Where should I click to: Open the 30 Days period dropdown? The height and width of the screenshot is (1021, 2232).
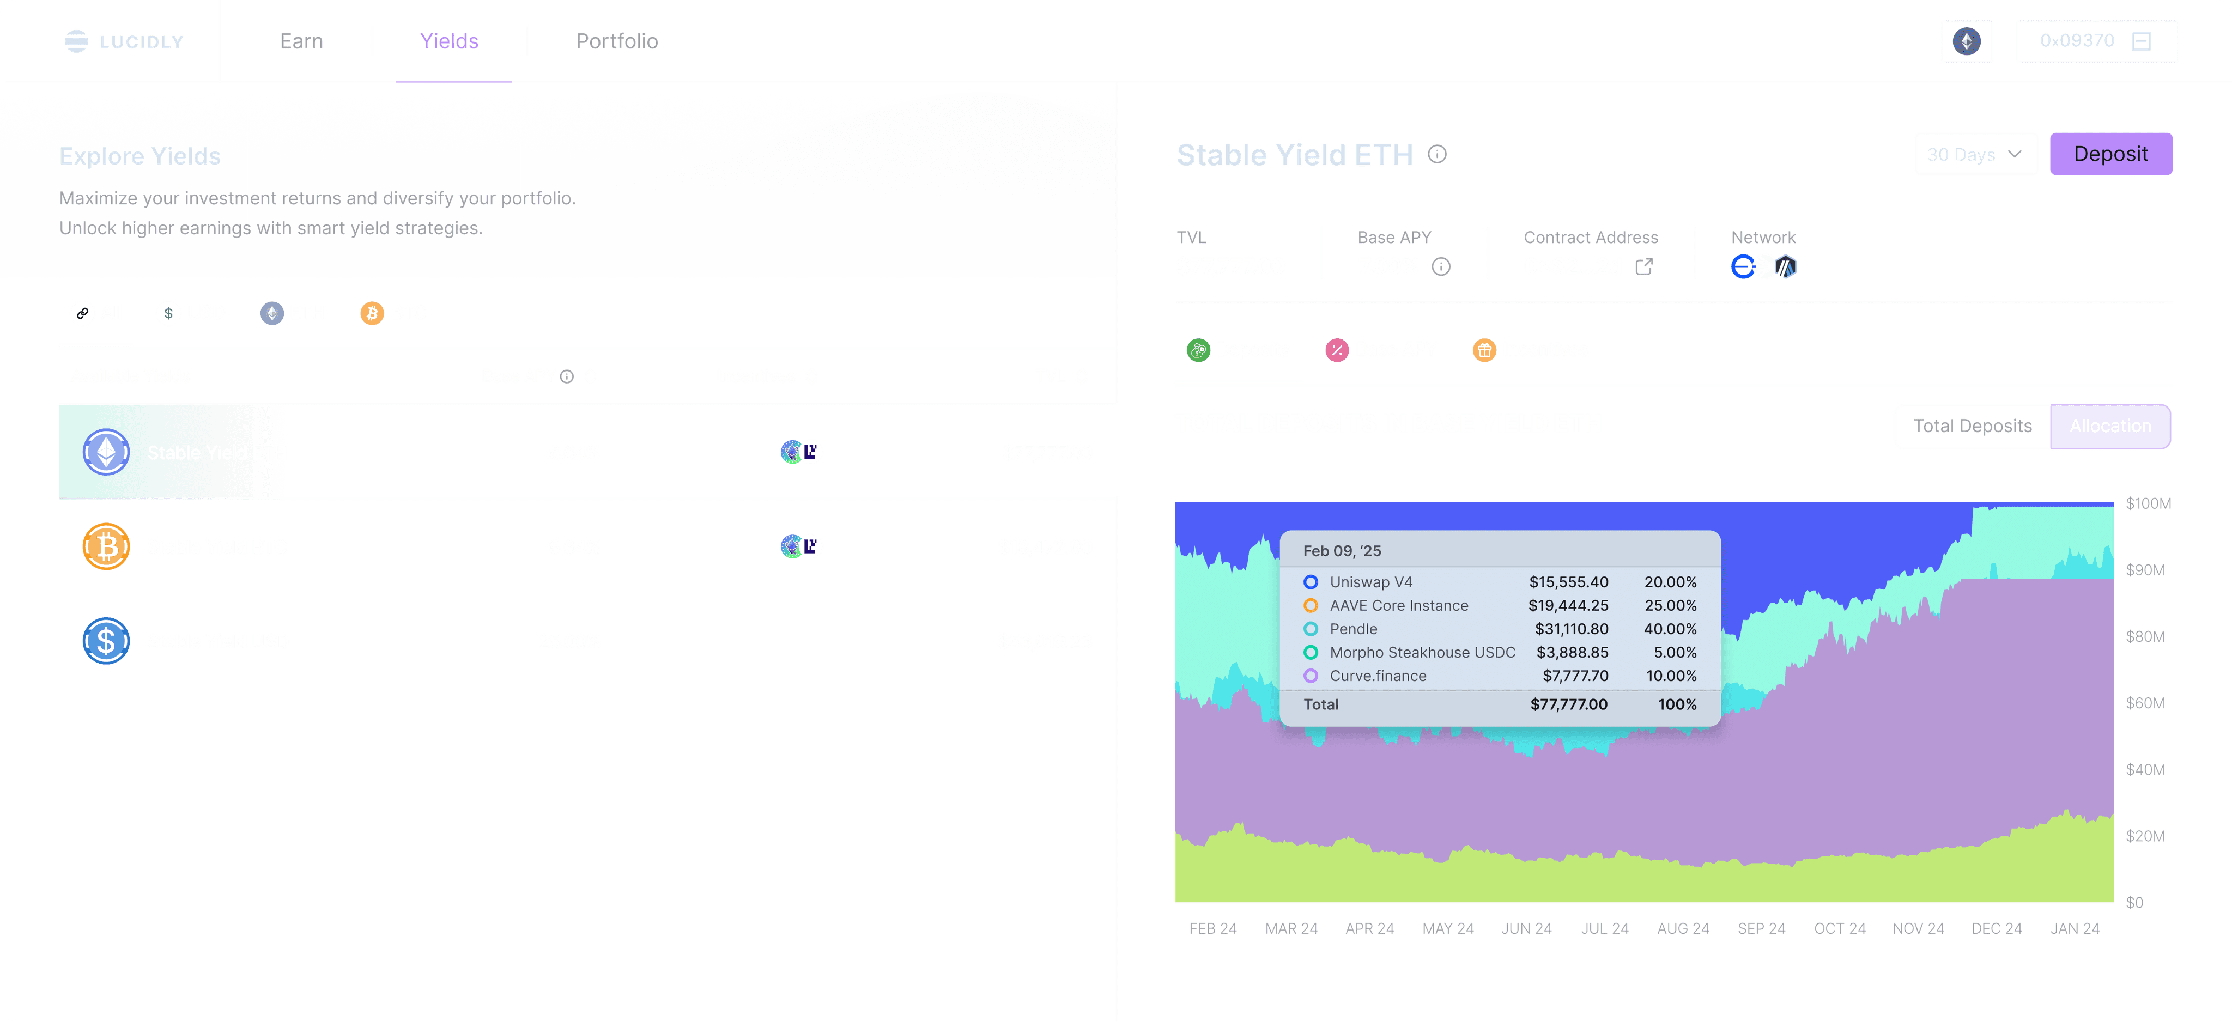pos(1975,154)
